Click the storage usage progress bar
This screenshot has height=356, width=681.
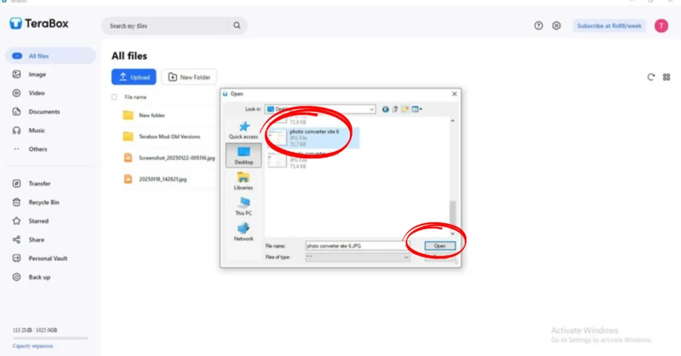click(x=51, y=338)
